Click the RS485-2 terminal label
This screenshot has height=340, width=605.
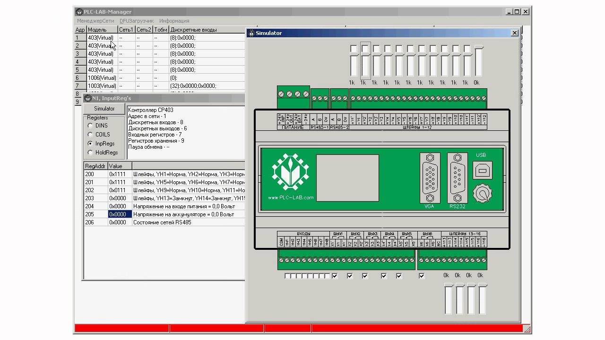coord(339,127)
